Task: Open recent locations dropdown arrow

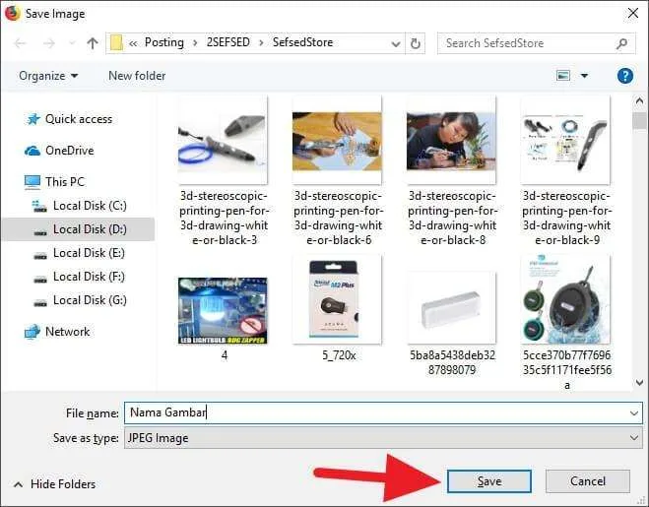Action: point(72,43)
